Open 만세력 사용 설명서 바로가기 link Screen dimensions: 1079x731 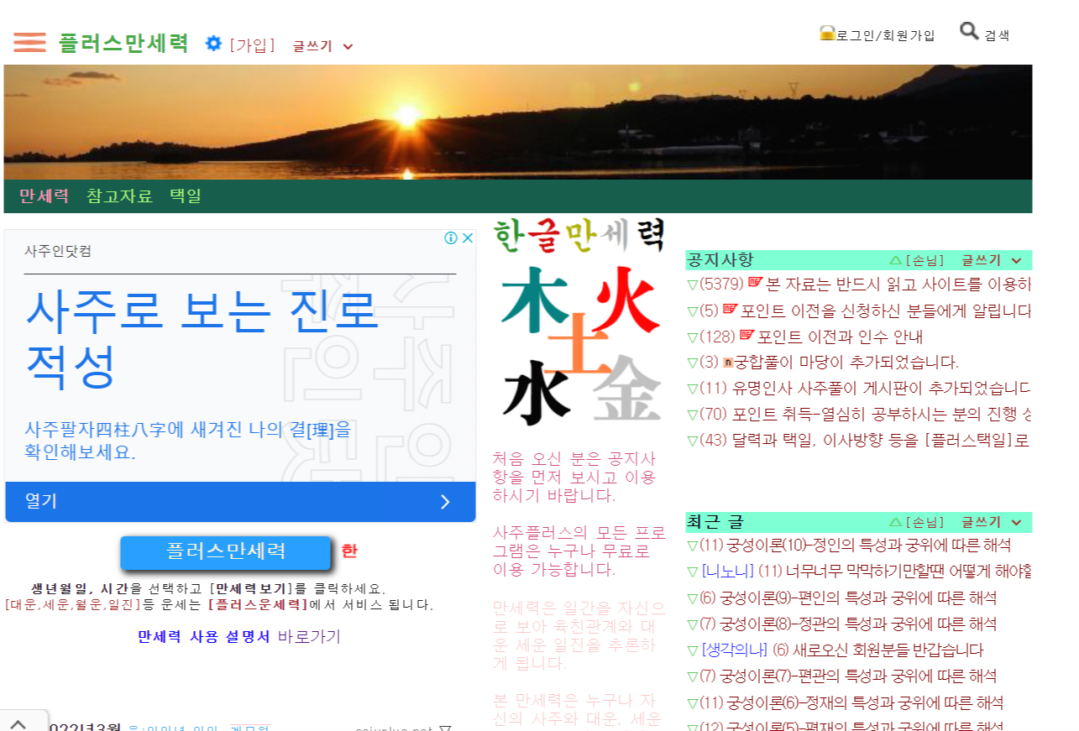point(239,637)
